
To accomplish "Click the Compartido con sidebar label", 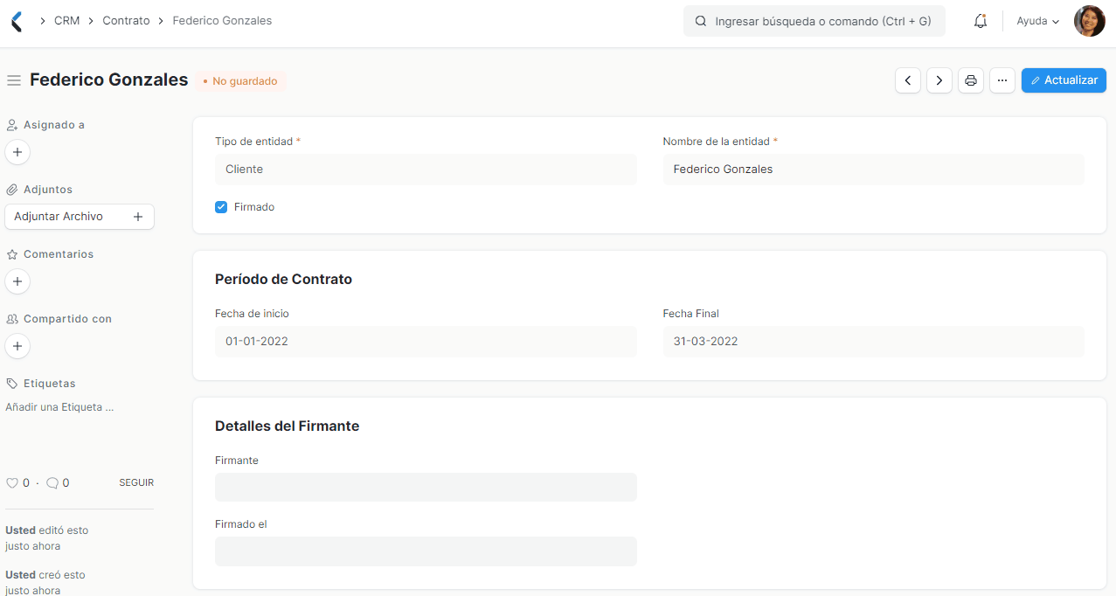I will (x=67, y=319).
